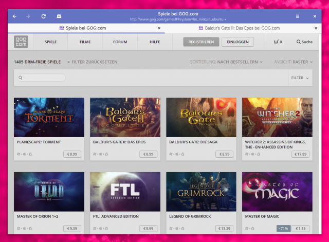Image resolution: width=329 pixels, height=242 pixels.
Task: Open the Sortierung: Nach Bestsellern dropdown
Action: pos(226,62)
